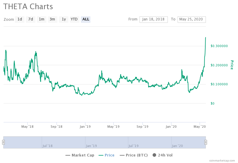Select the YTD zoom range
Viewport: 238px width, 163px height.
pyautogui.click(x=74, y=19)
